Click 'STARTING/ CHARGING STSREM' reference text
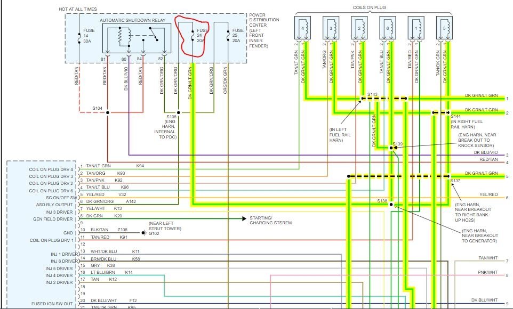Image resolution: width=513 pixels, height=309 pixels. 270,221
